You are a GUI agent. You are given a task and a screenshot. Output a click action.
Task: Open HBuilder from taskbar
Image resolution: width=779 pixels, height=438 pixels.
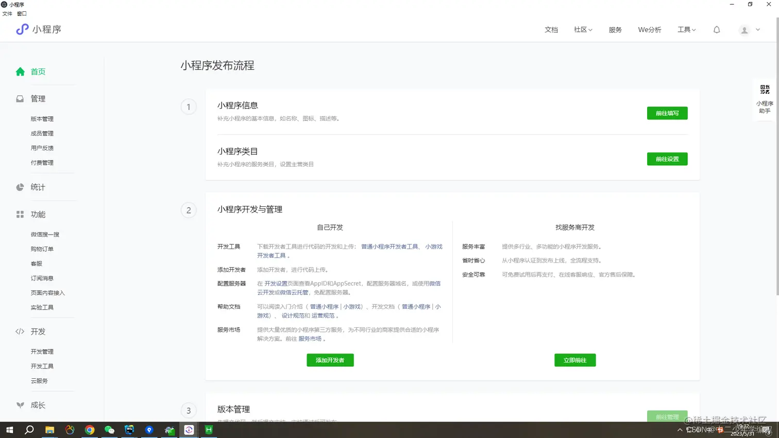click(209, 430)
